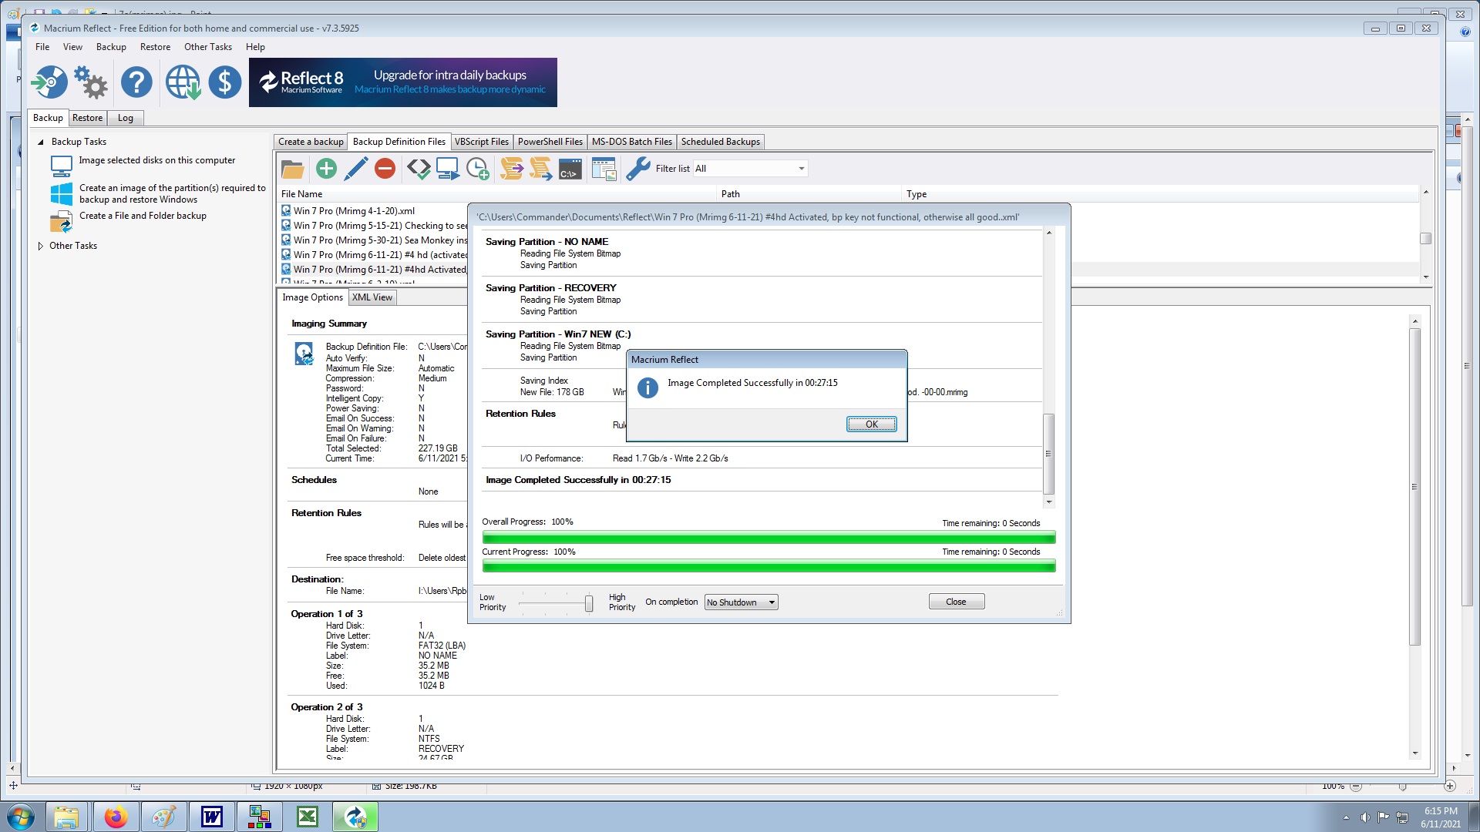Image resolution: width=1480 pixels, height=832 pixels.
Task: Click the dollar sign purchase icon
Action: 224,82
